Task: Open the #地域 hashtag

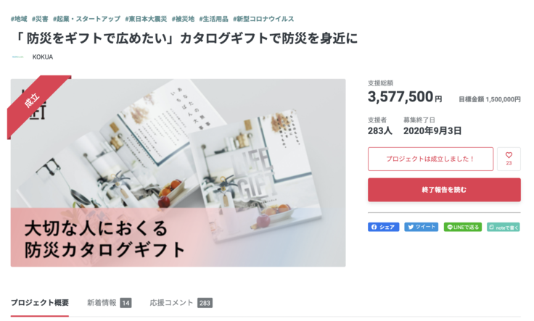Action: 19,19
